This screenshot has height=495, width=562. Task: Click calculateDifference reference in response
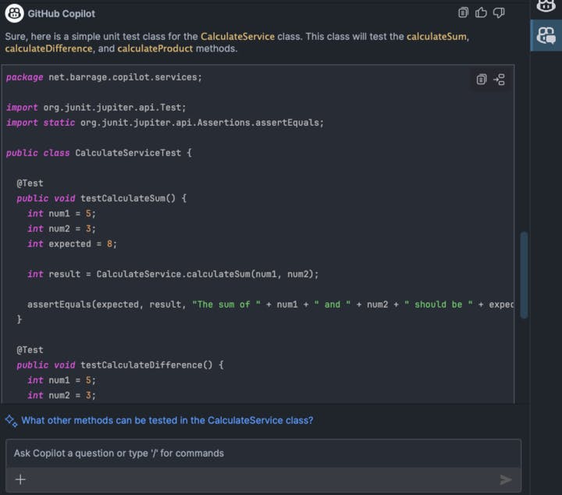tap(48, 48)
